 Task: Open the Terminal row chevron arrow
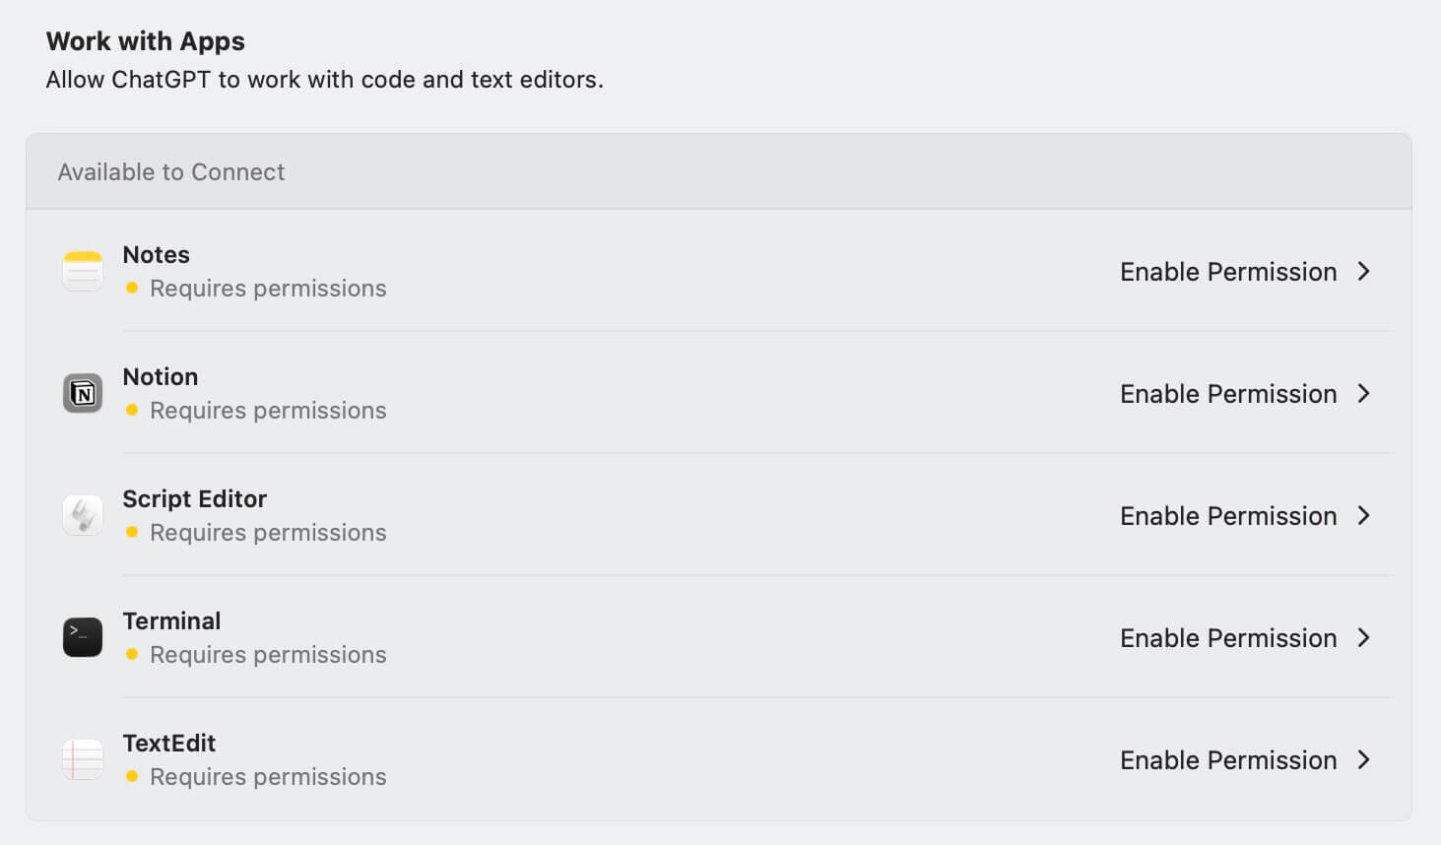click(1364, 638)
